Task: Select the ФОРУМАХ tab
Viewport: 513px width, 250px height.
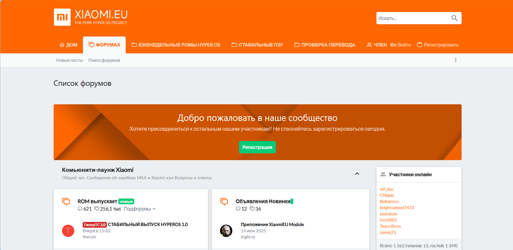Action: (104, 45)
